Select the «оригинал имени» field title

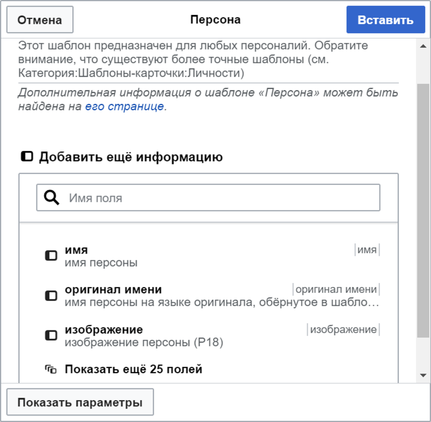coord(113,289)
